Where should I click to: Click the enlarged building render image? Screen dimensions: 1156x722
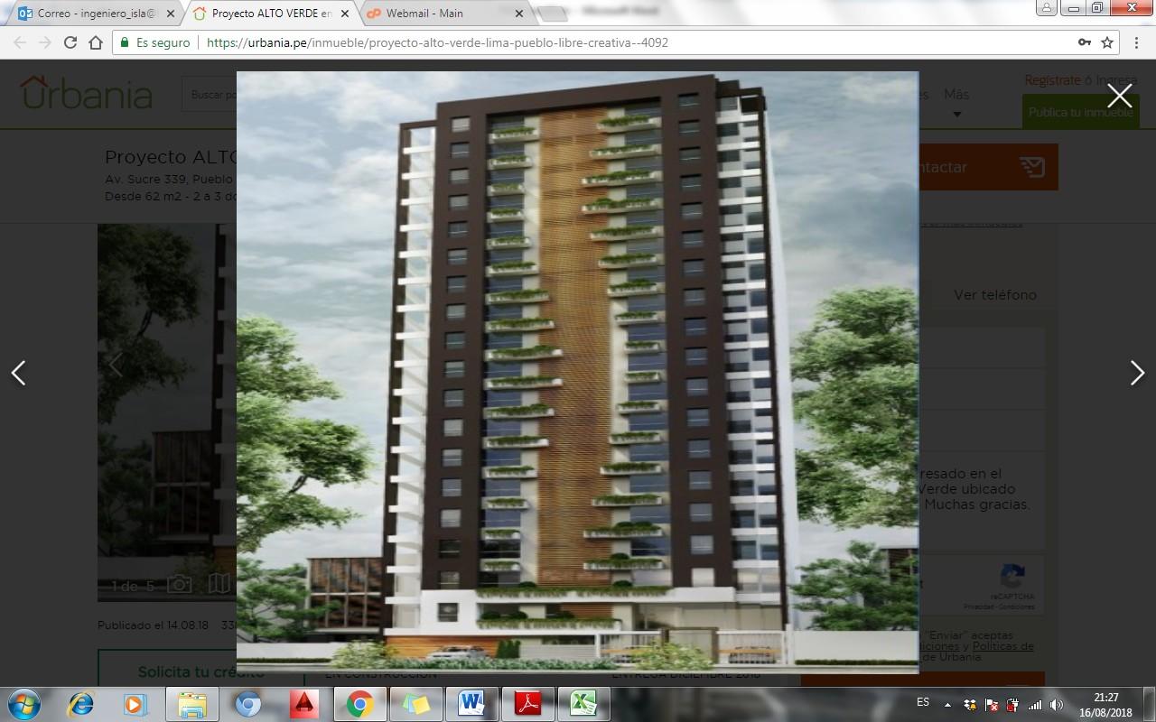tap(577, 372)
